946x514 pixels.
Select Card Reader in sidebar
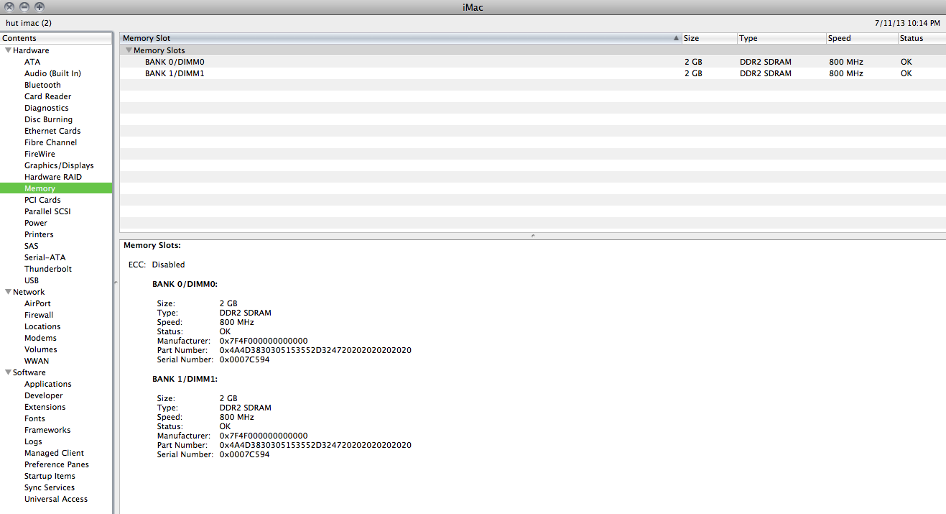click(x=47, y=96)
